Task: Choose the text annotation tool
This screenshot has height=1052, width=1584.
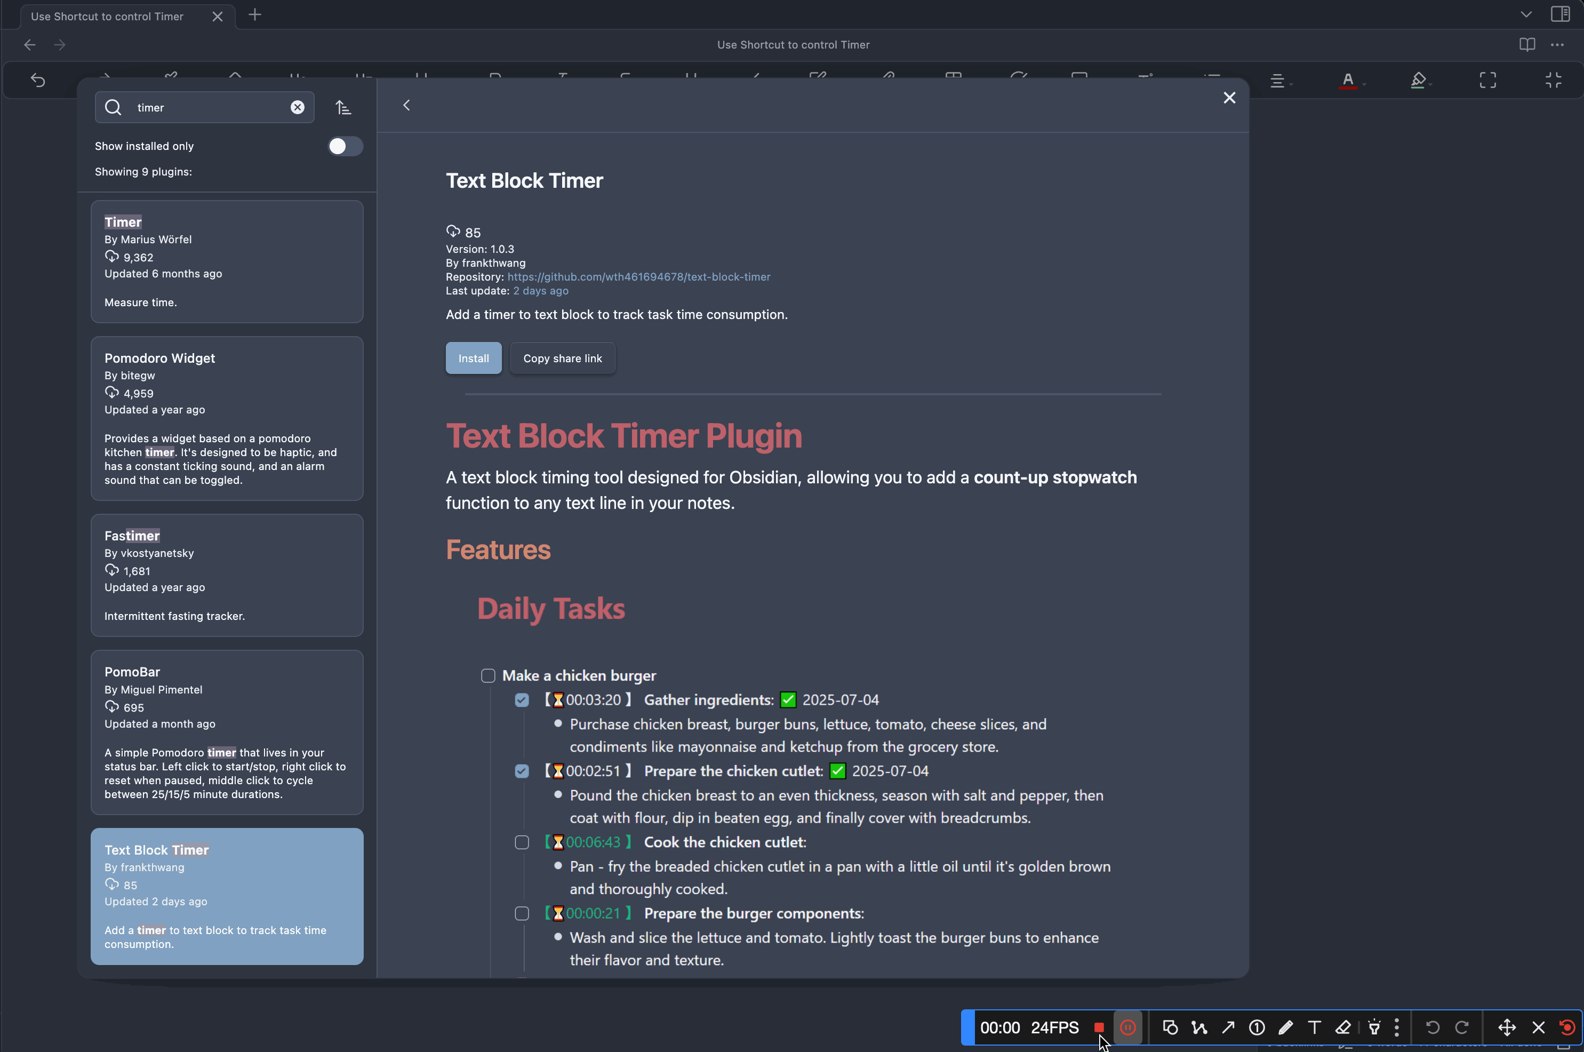Action: [x=1314, y=1027]
